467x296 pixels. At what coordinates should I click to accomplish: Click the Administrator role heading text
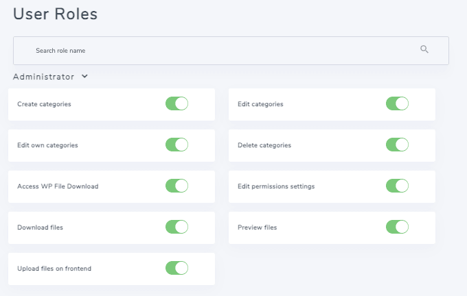tap(43, 77)
